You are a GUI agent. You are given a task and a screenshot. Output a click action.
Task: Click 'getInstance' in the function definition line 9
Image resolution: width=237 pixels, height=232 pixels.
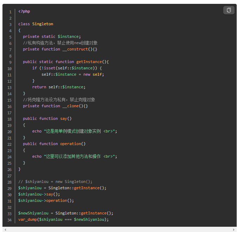[x=89, y=62]
